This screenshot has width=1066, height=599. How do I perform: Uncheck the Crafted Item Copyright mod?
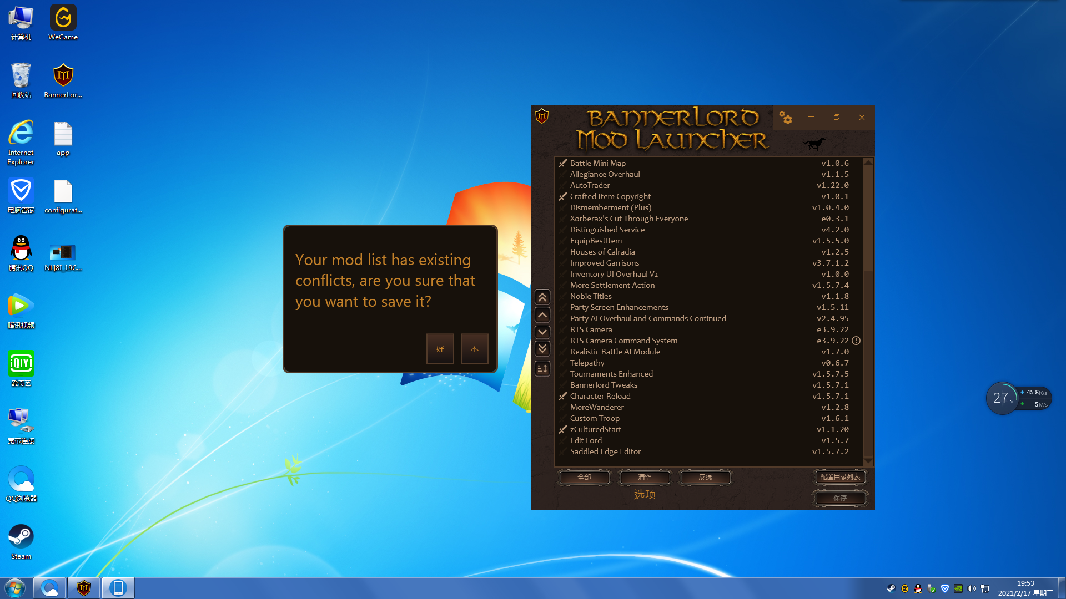(563, 196)
